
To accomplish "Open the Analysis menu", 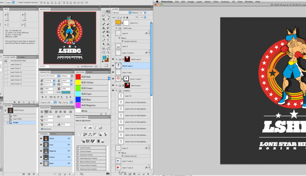I will click(x=225, y=2).
